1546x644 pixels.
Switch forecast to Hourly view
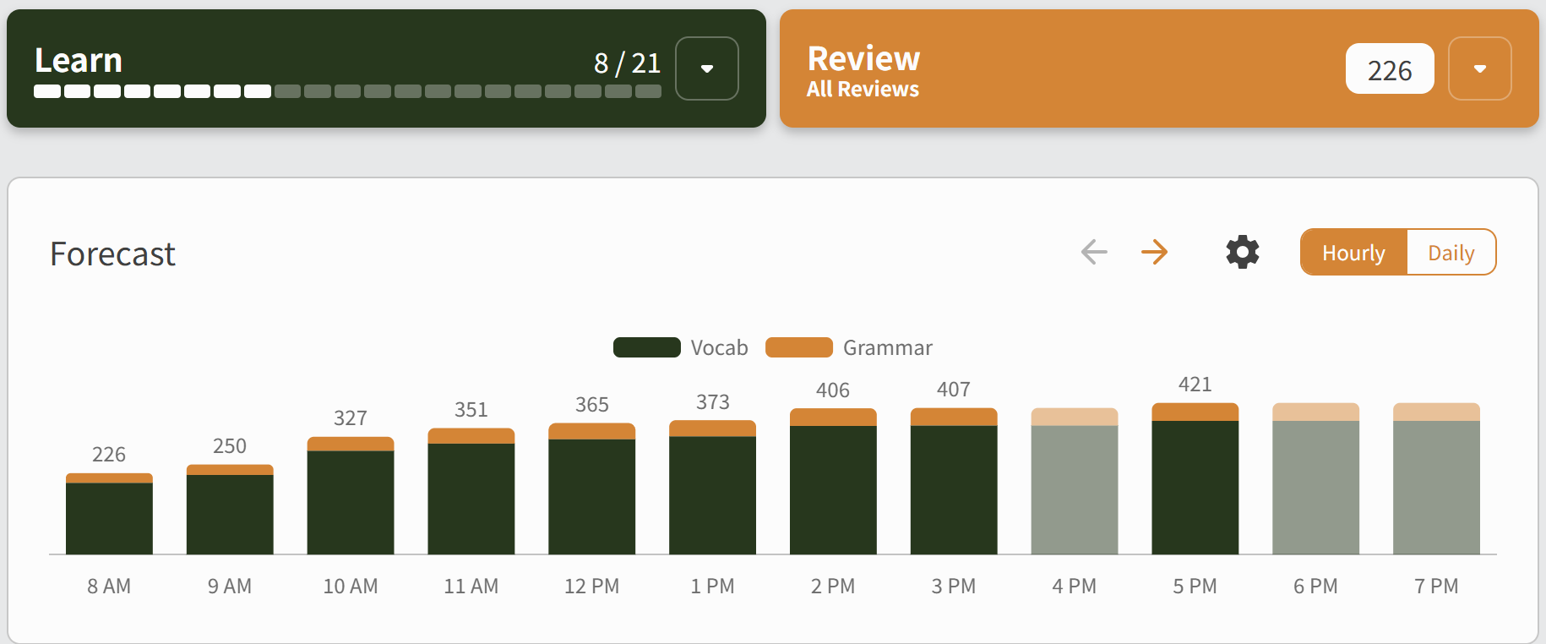point(1353,253)
